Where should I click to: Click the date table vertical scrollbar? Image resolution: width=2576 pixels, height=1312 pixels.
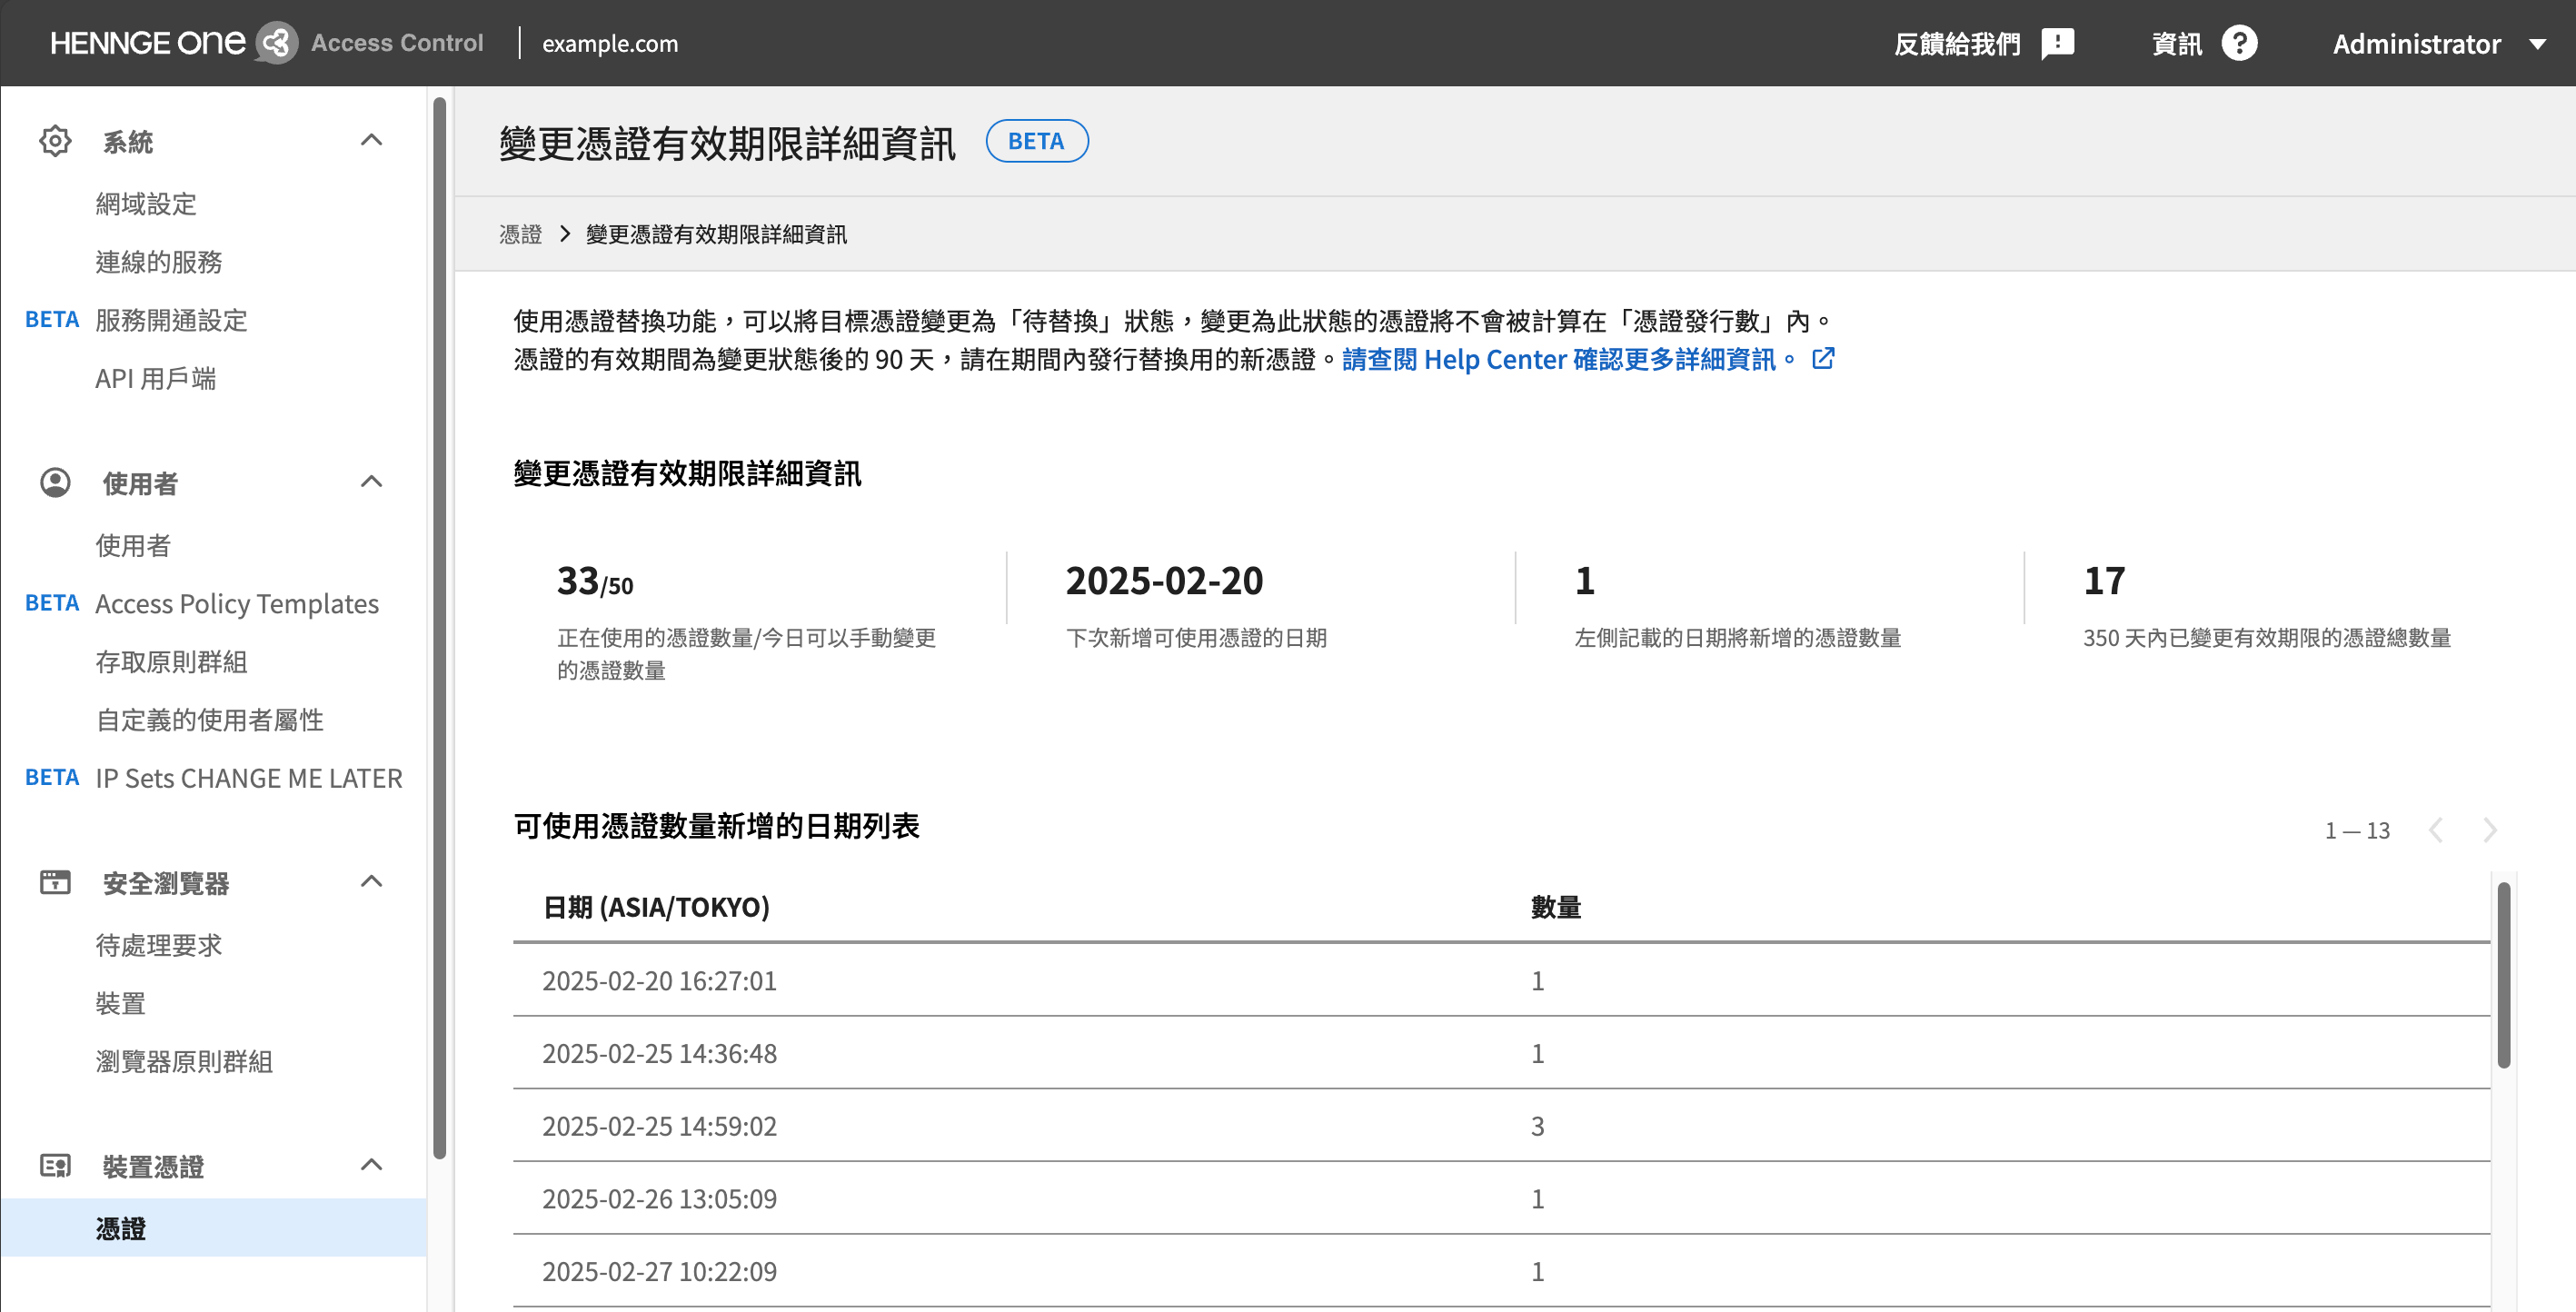[2503, 975]
